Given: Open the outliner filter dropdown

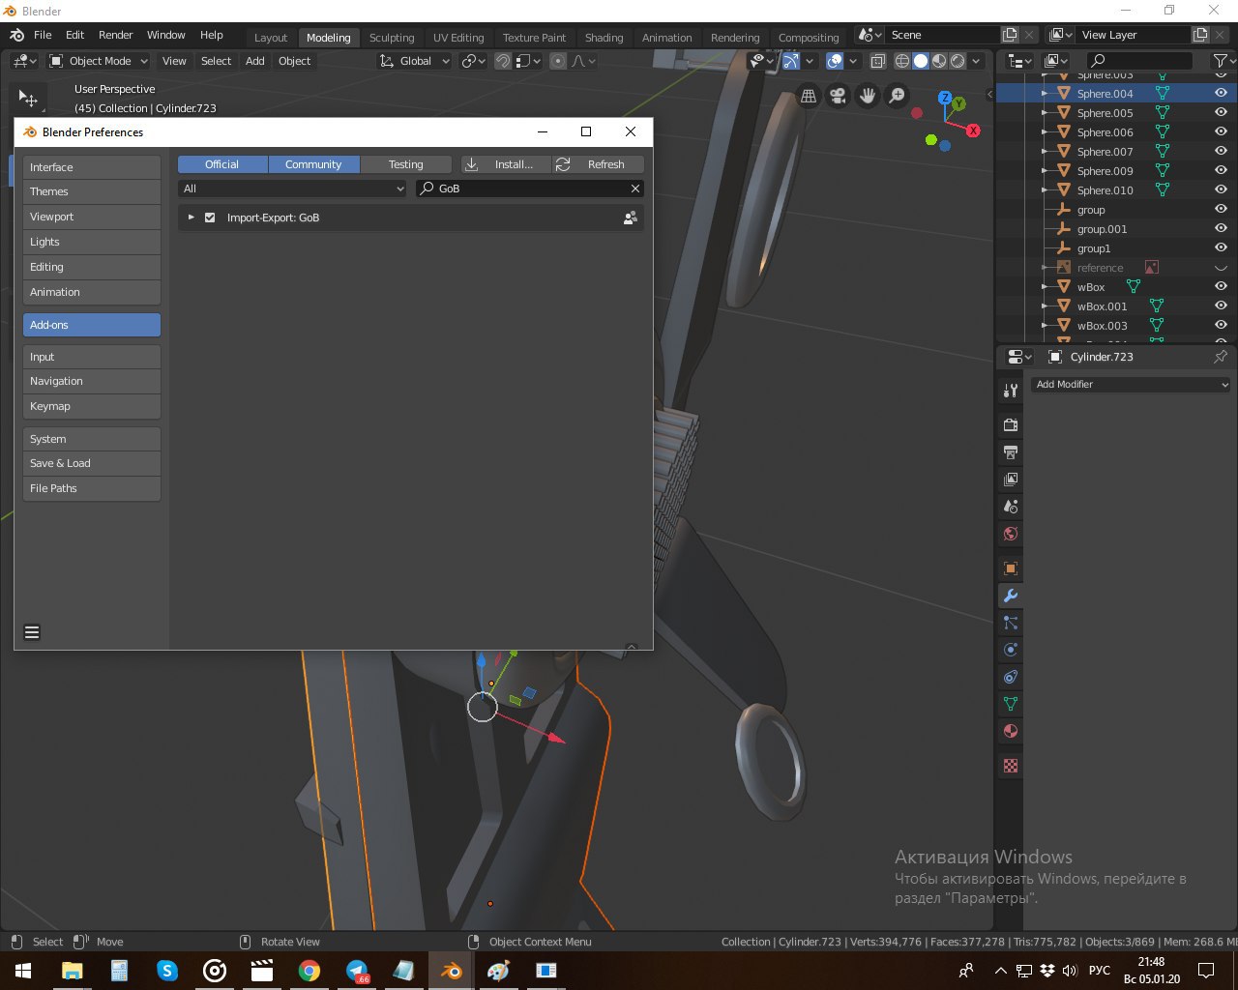Looking at the screenshot, I should (1223, 61).
